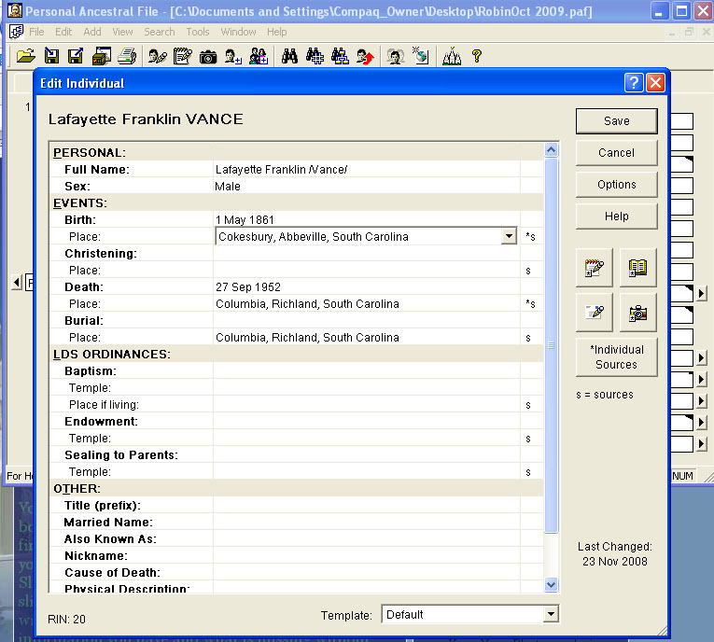Image resolution: width=714 pixels, height=642 pixels.
Task: Click the field list scrollbar up arrow
Action: coord(551,150)
